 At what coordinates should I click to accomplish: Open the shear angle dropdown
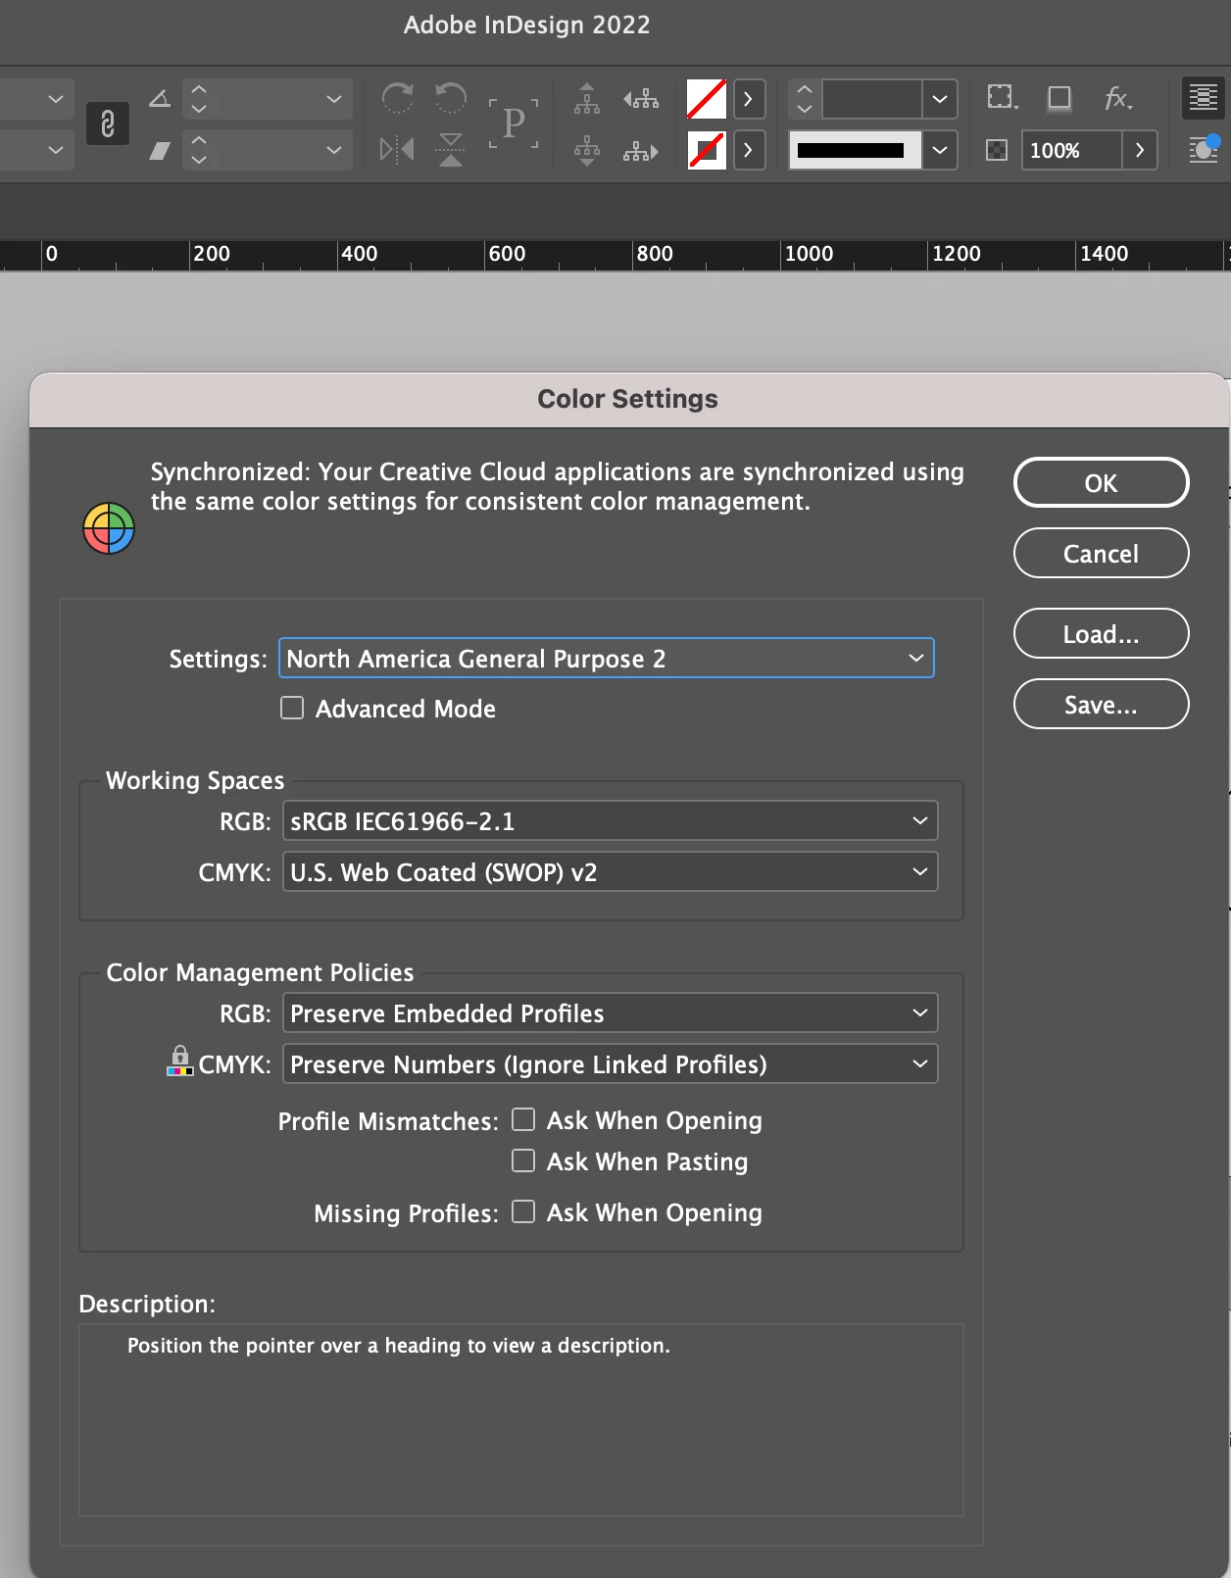[334, 150]
